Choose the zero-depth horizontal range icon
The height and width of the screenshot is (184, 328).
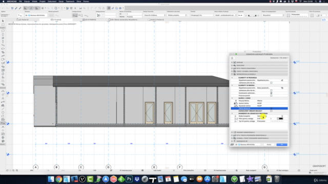click(86, 15)
